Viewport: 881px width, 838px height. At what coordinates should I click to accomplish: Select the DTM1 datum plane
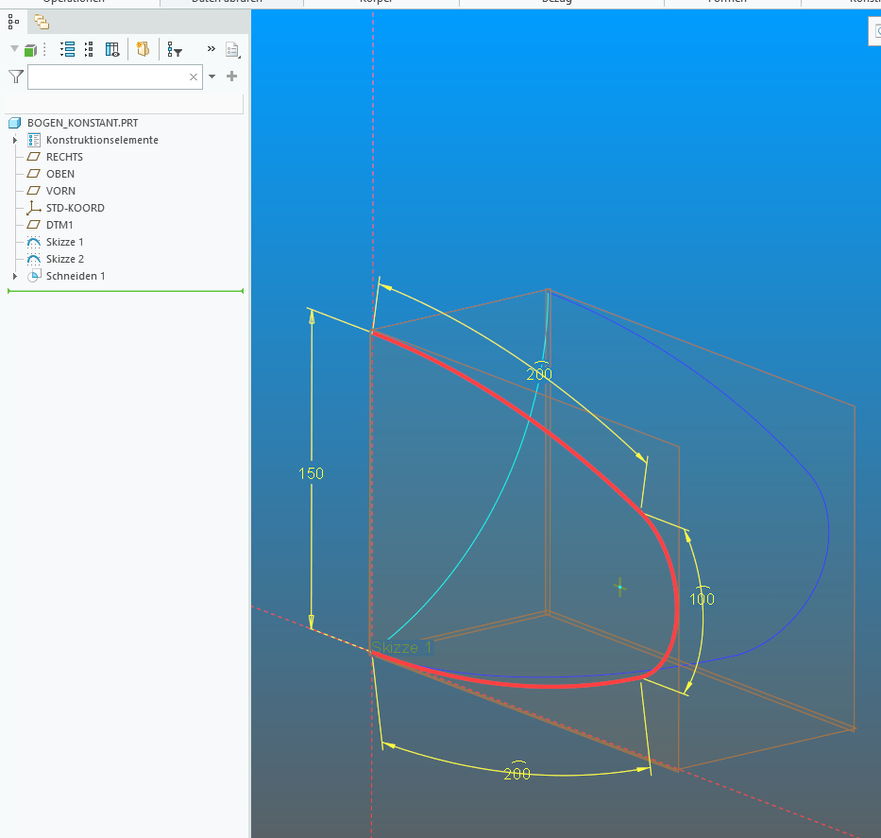pyautogui.click(x=59, y=225)
